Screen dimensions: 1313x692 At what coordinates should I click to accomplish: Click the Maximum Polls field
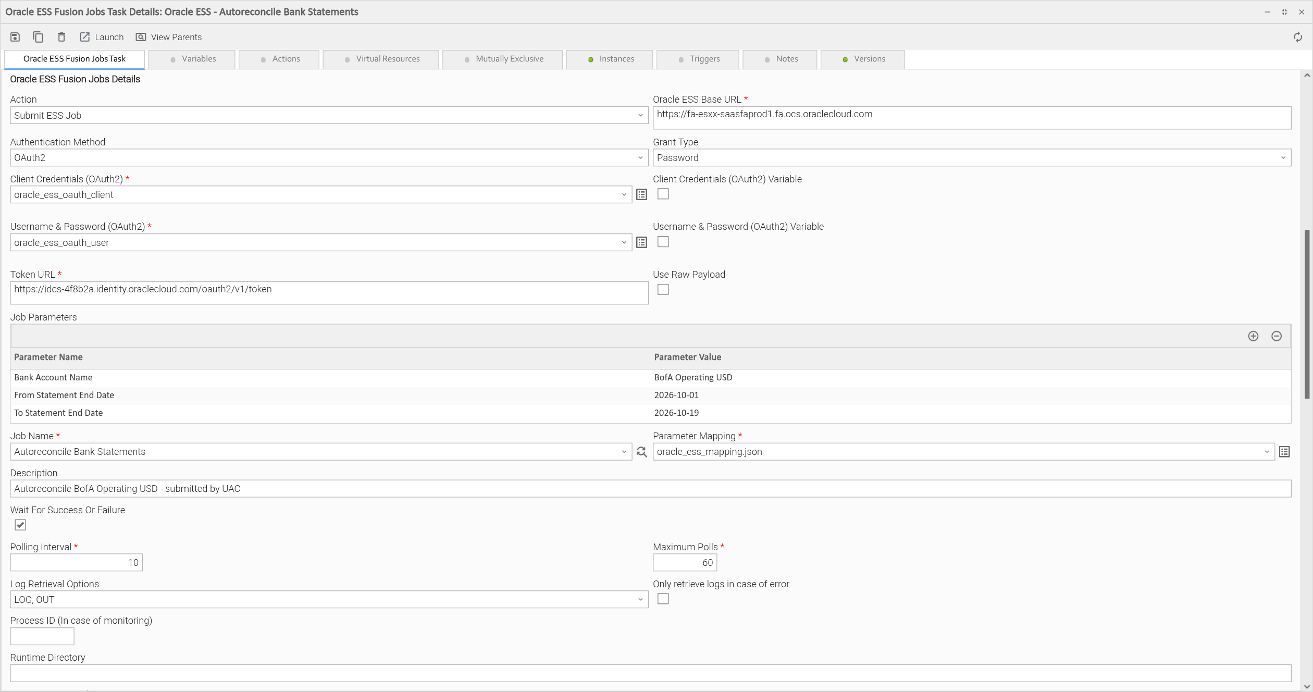(685, 563)
